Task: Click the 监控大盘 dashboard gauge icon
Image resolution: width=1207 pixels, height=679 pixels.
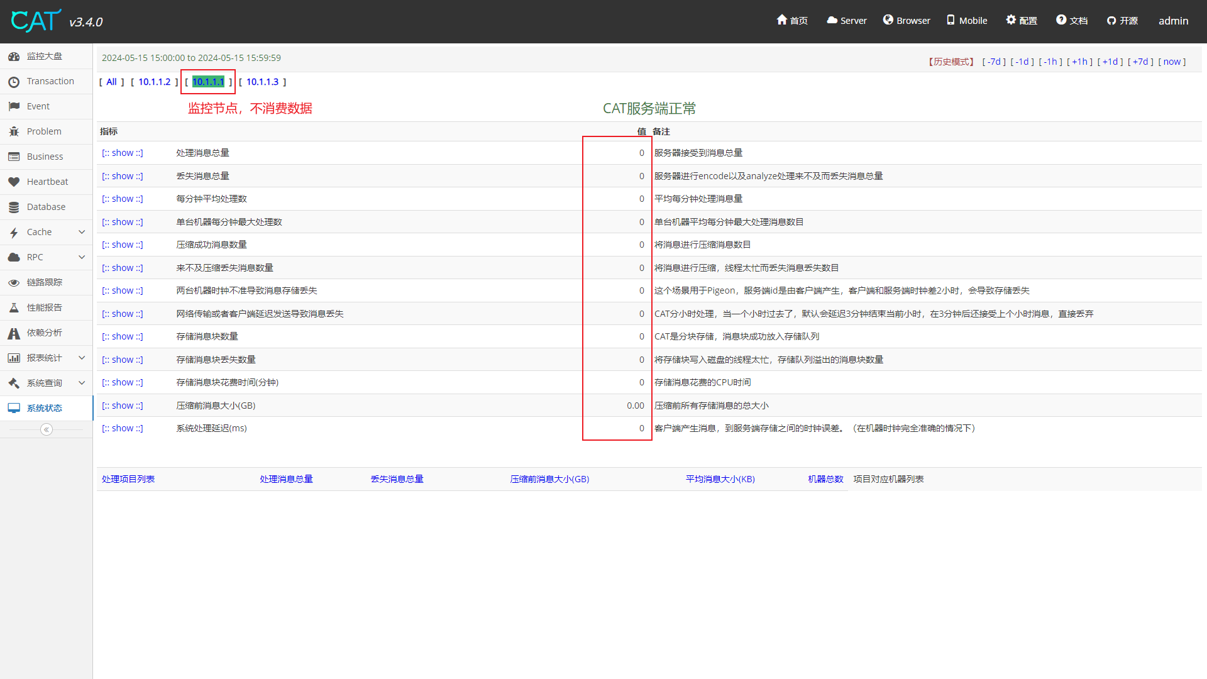Action: point(14,57)
